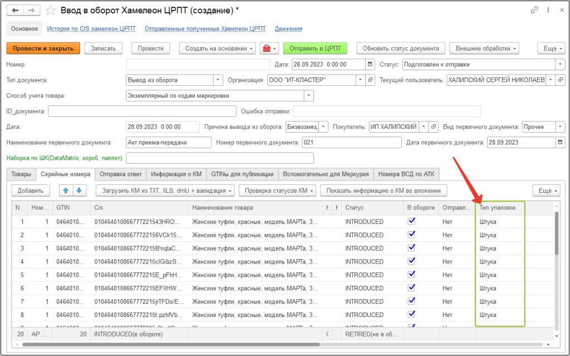Open the Создать на основании dropdown
570x356 pixels.
pos(218,48)
